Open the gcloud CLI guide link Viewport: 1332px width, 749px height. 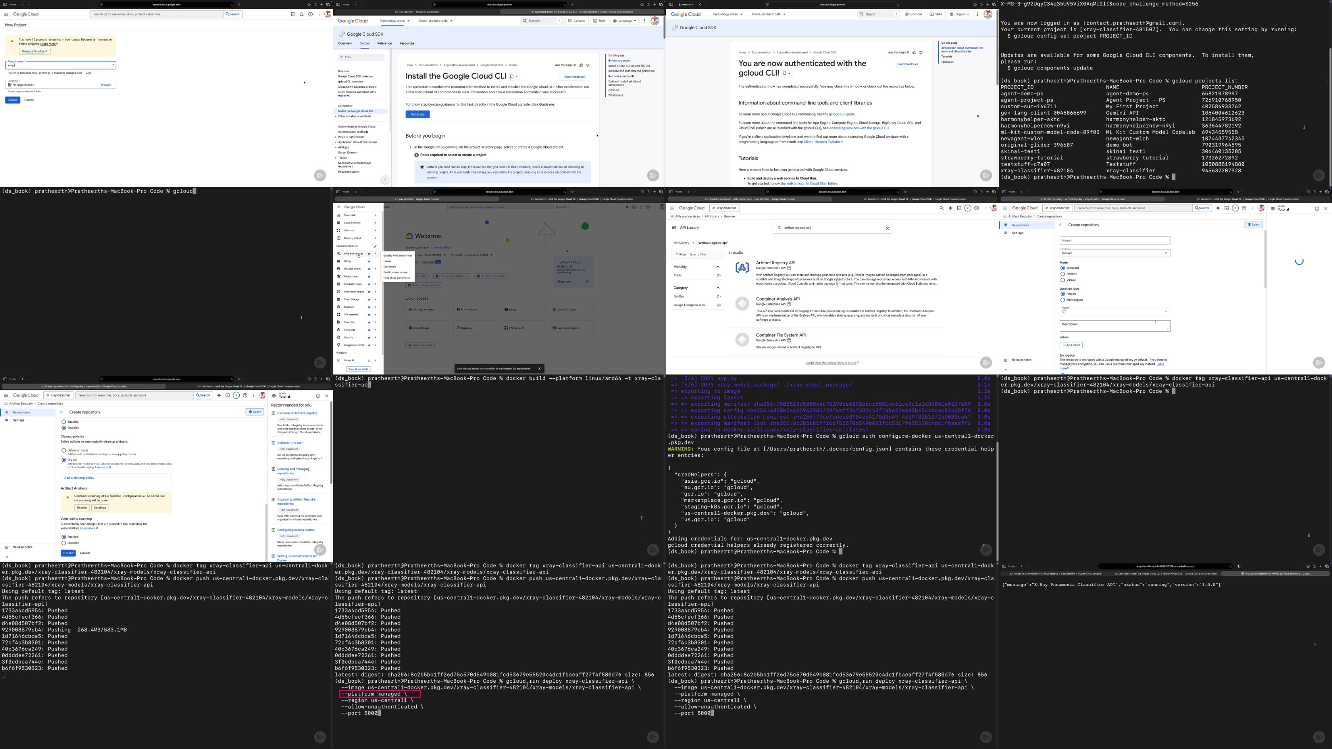(842, 114)
